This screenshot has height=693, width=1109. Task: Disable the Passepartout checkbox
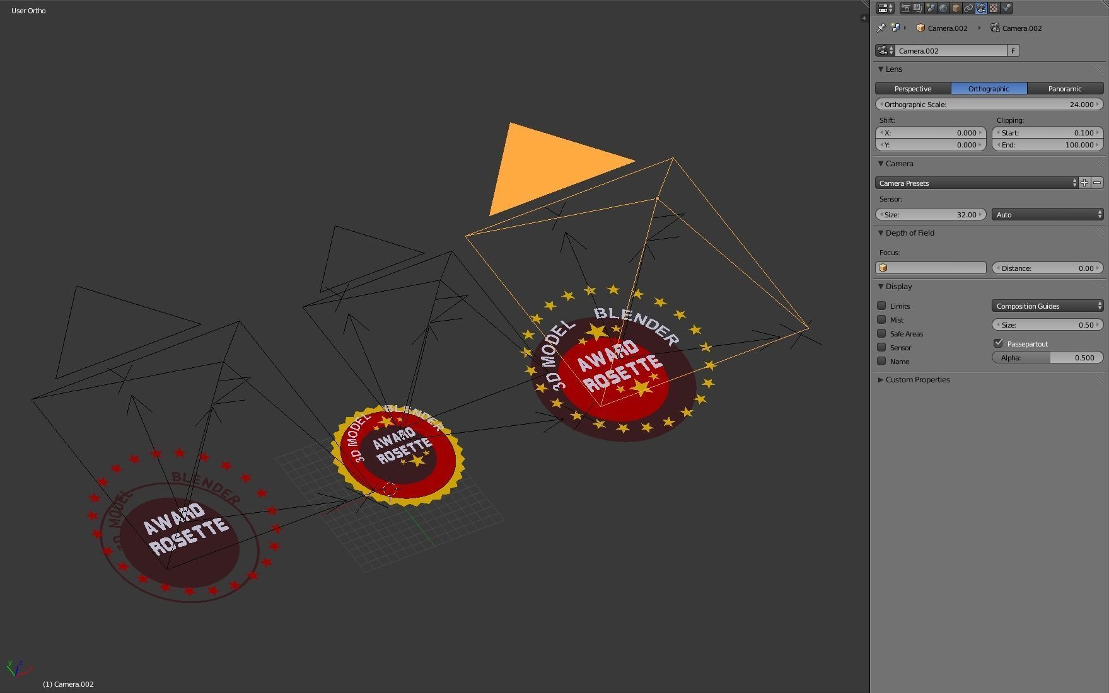pyautogui.click(x=998, y=343)
